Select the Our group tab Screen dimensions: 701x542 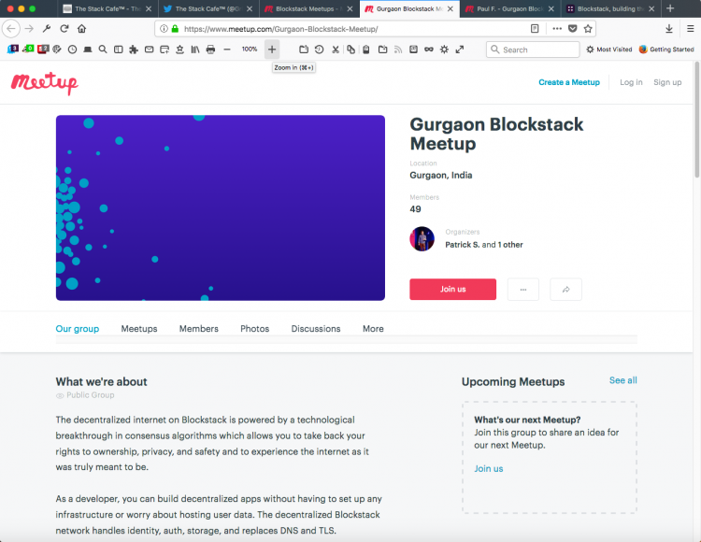(78, 329)
